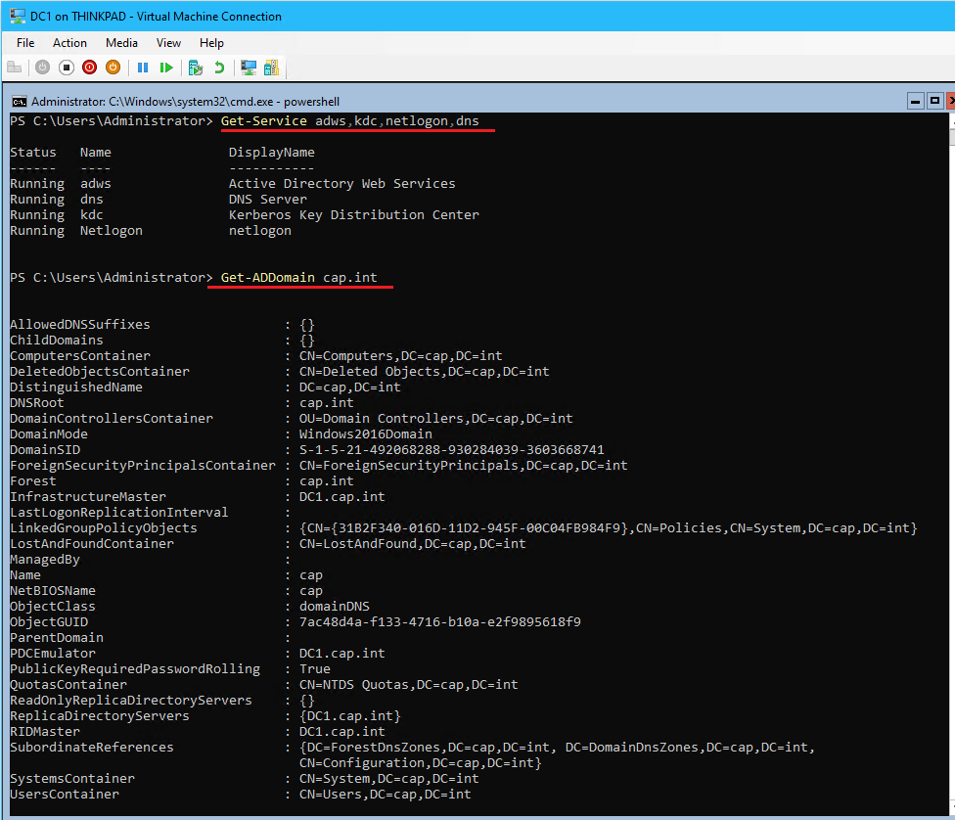
Task: Shut down the VM using the red power icon
Action: click(x=90, y=67)
